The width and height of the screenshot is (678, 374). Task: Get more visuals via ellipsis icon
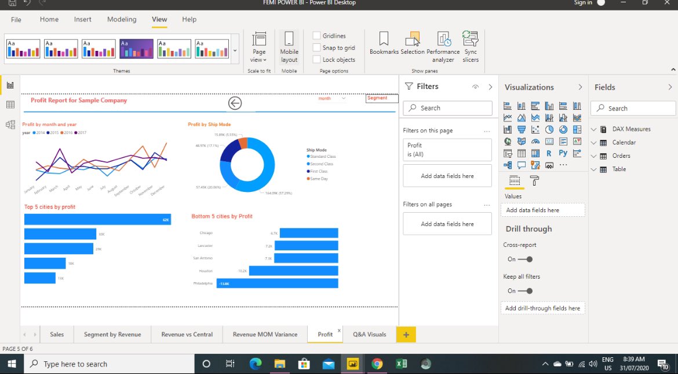563,165
